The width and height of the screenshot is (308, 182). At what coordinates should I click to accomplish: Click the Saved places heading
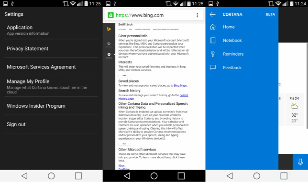tap(129, 81)
